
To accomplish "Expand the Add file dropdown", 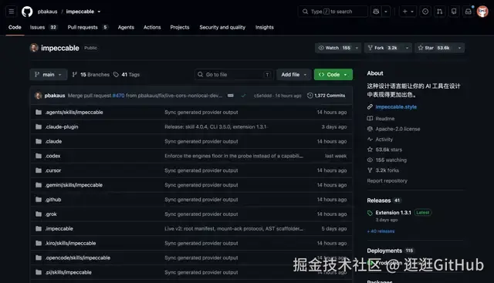I will 293,75.
